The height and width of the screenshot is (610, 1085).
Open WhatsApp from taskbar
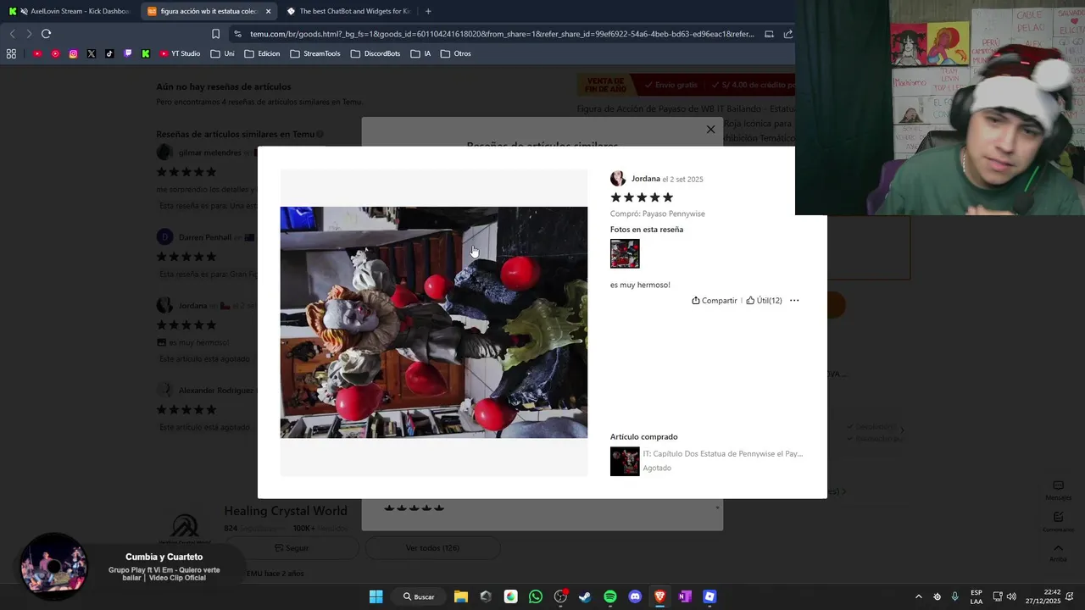[x=535, y=596]
